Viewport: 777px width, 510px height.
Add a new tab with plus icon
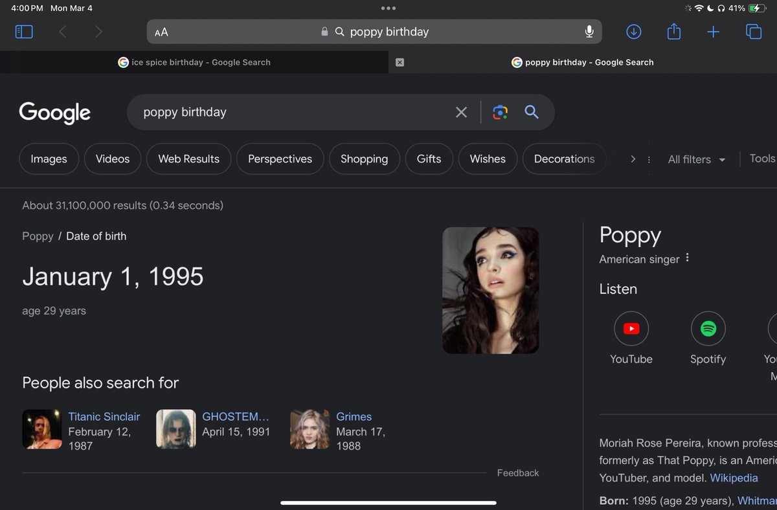coord(713,31)
